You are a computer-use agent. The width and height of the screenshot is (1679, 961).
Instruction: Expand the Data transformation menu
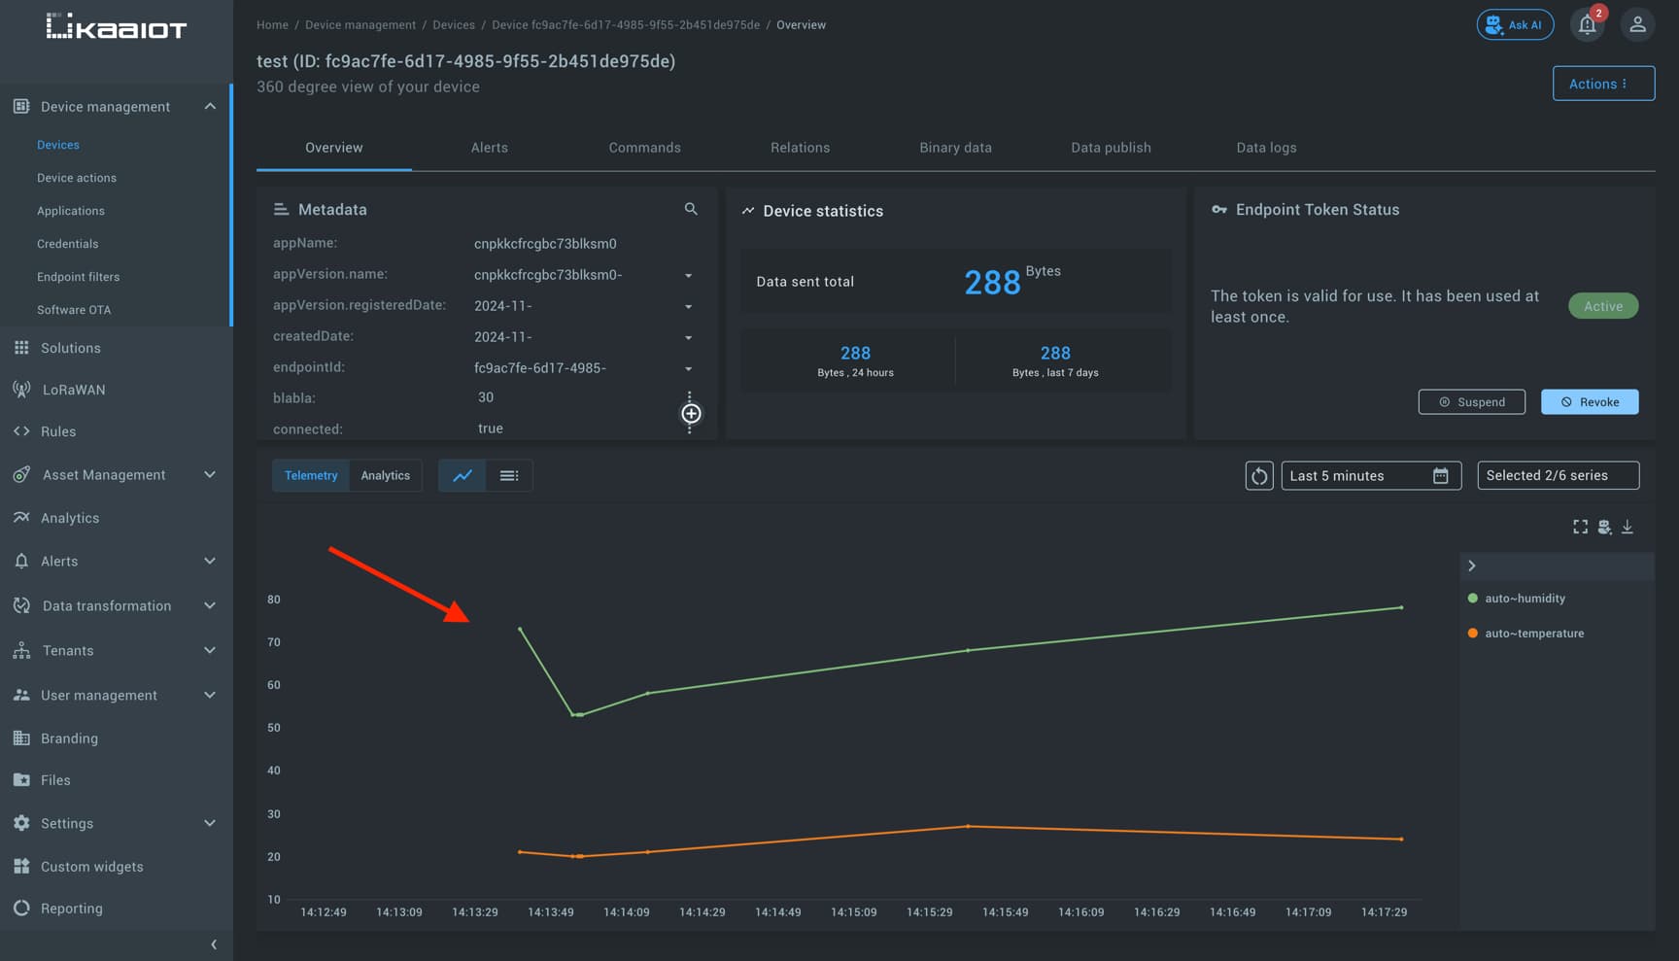click(x=210, y=605)
